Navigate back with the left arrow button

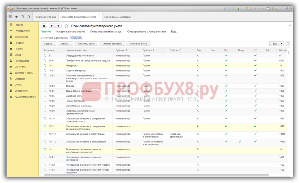coord(52,26)
